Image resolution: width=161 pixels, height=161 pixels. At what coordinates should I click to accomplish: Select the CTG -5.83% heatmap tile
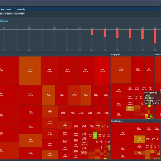click(x=50, y=123)
